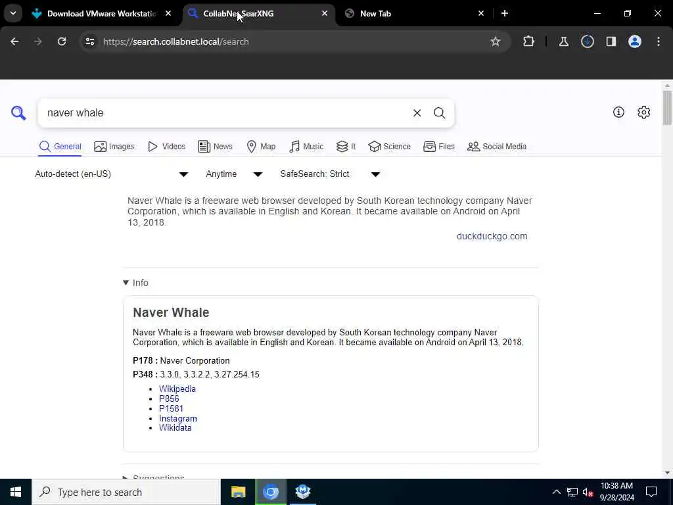The image size is (673, 505).
Task: View site information icon
Action: [x=89, y=41]
